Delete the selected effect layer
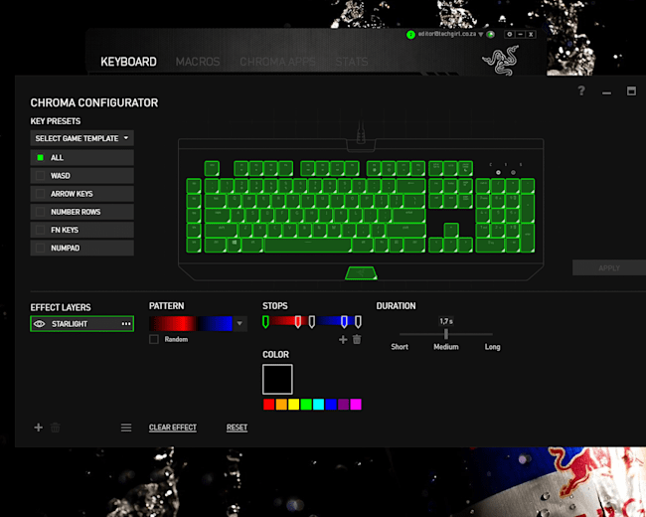The width and height of the screenshot is (646, 517). coord(56,428)
